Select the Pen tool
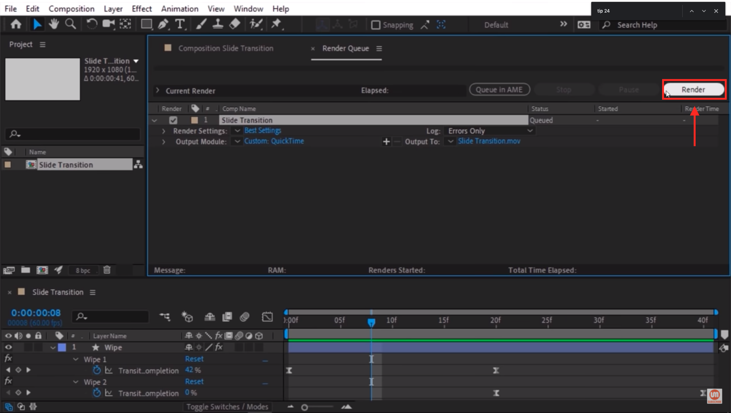 163,24
